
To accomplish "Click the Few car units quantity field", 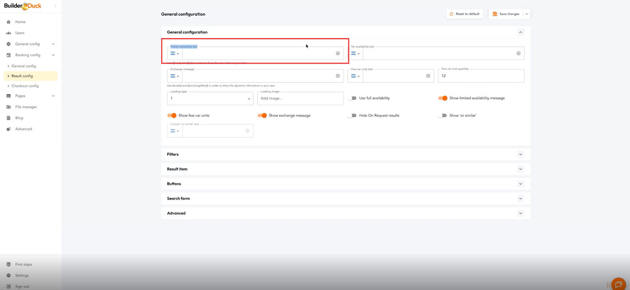I will click(x=481, y=76).
